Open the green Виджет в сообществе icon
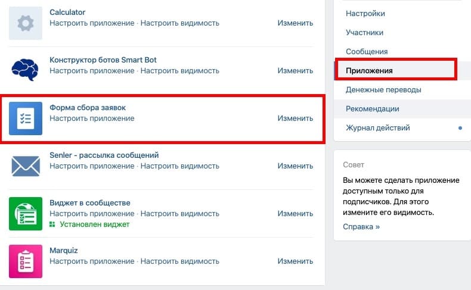 coord(26,214)
